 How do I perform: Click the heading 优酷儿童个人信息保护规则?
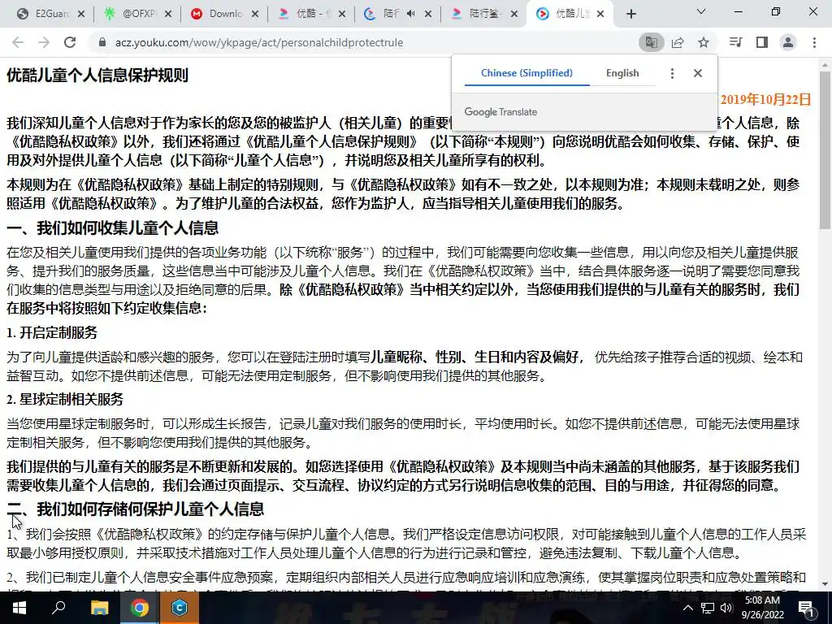tap(97, 76)
